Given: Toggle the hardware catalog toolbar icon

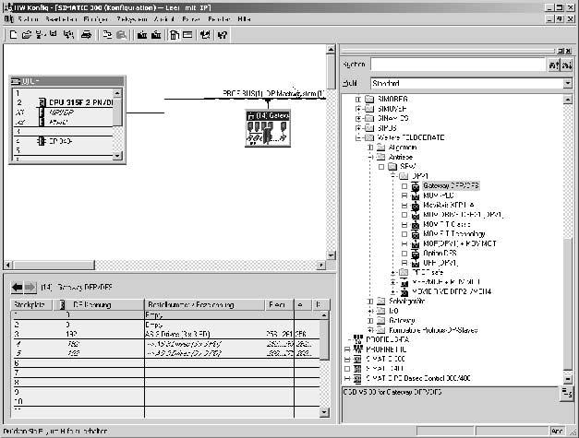Looking at the screenshot, I should 174,35.
